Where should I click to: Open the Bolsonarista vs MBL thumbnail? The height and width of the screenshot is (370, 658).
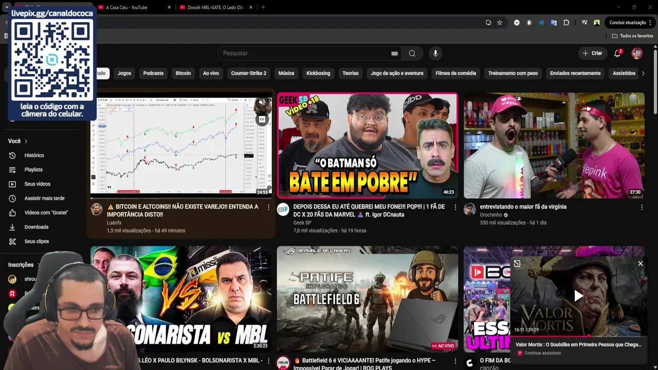click(181, 299)
